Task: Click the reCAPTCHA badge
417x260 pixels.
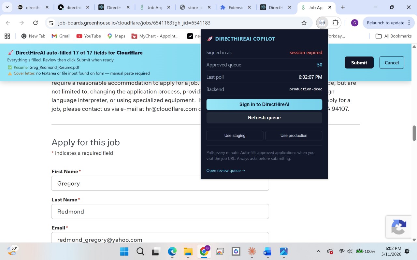Action: [399, 227]
